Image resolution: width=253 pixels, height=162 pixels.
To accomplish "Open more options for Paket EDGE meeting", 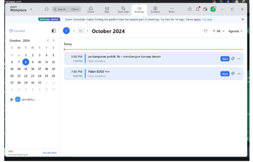I will click(x=239, y=74).
